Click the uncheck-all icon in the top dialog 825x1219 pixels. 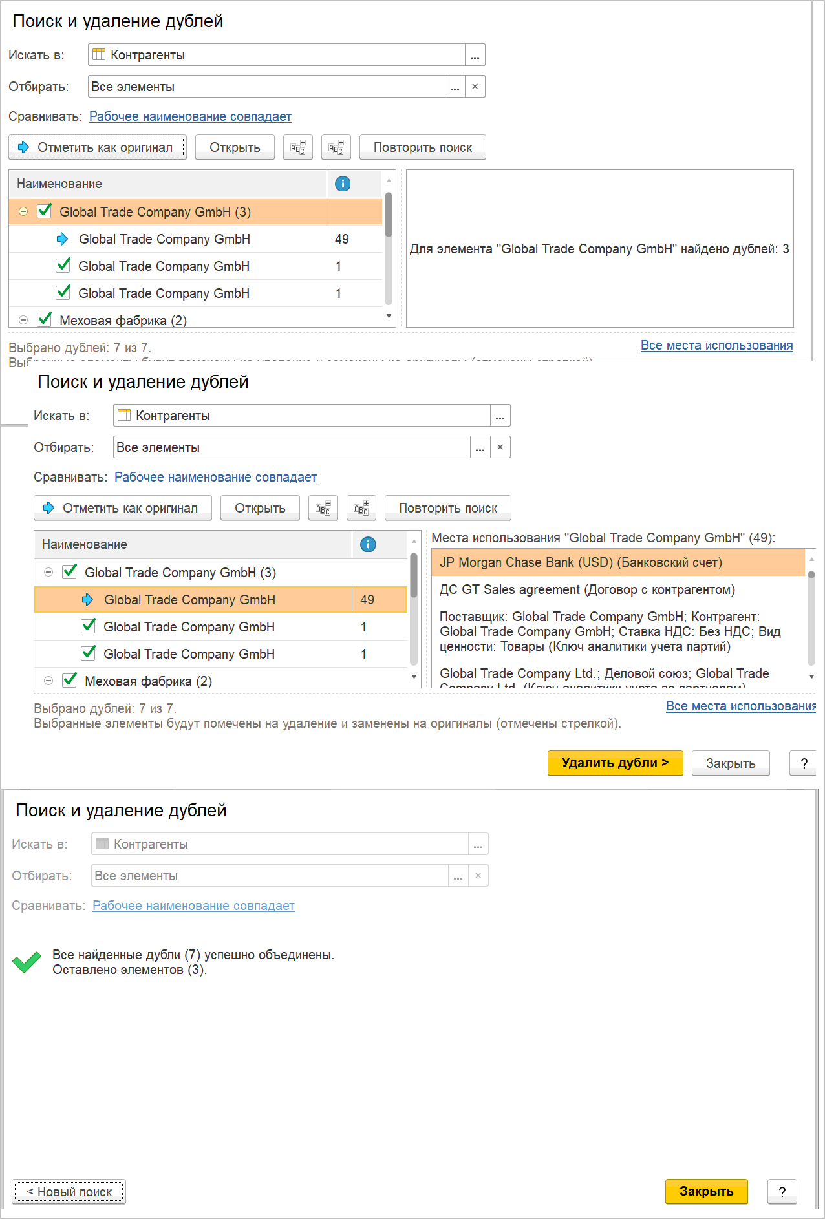click(298, 148)
